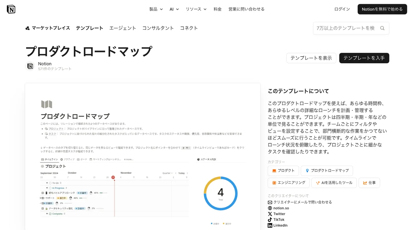Click the blue pin icon in the プロダクトロードマップ tag

point(307,170)
